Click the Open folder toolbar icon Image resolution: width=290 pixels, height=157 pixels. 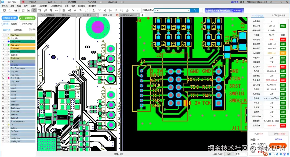click(x=10, y=10)
